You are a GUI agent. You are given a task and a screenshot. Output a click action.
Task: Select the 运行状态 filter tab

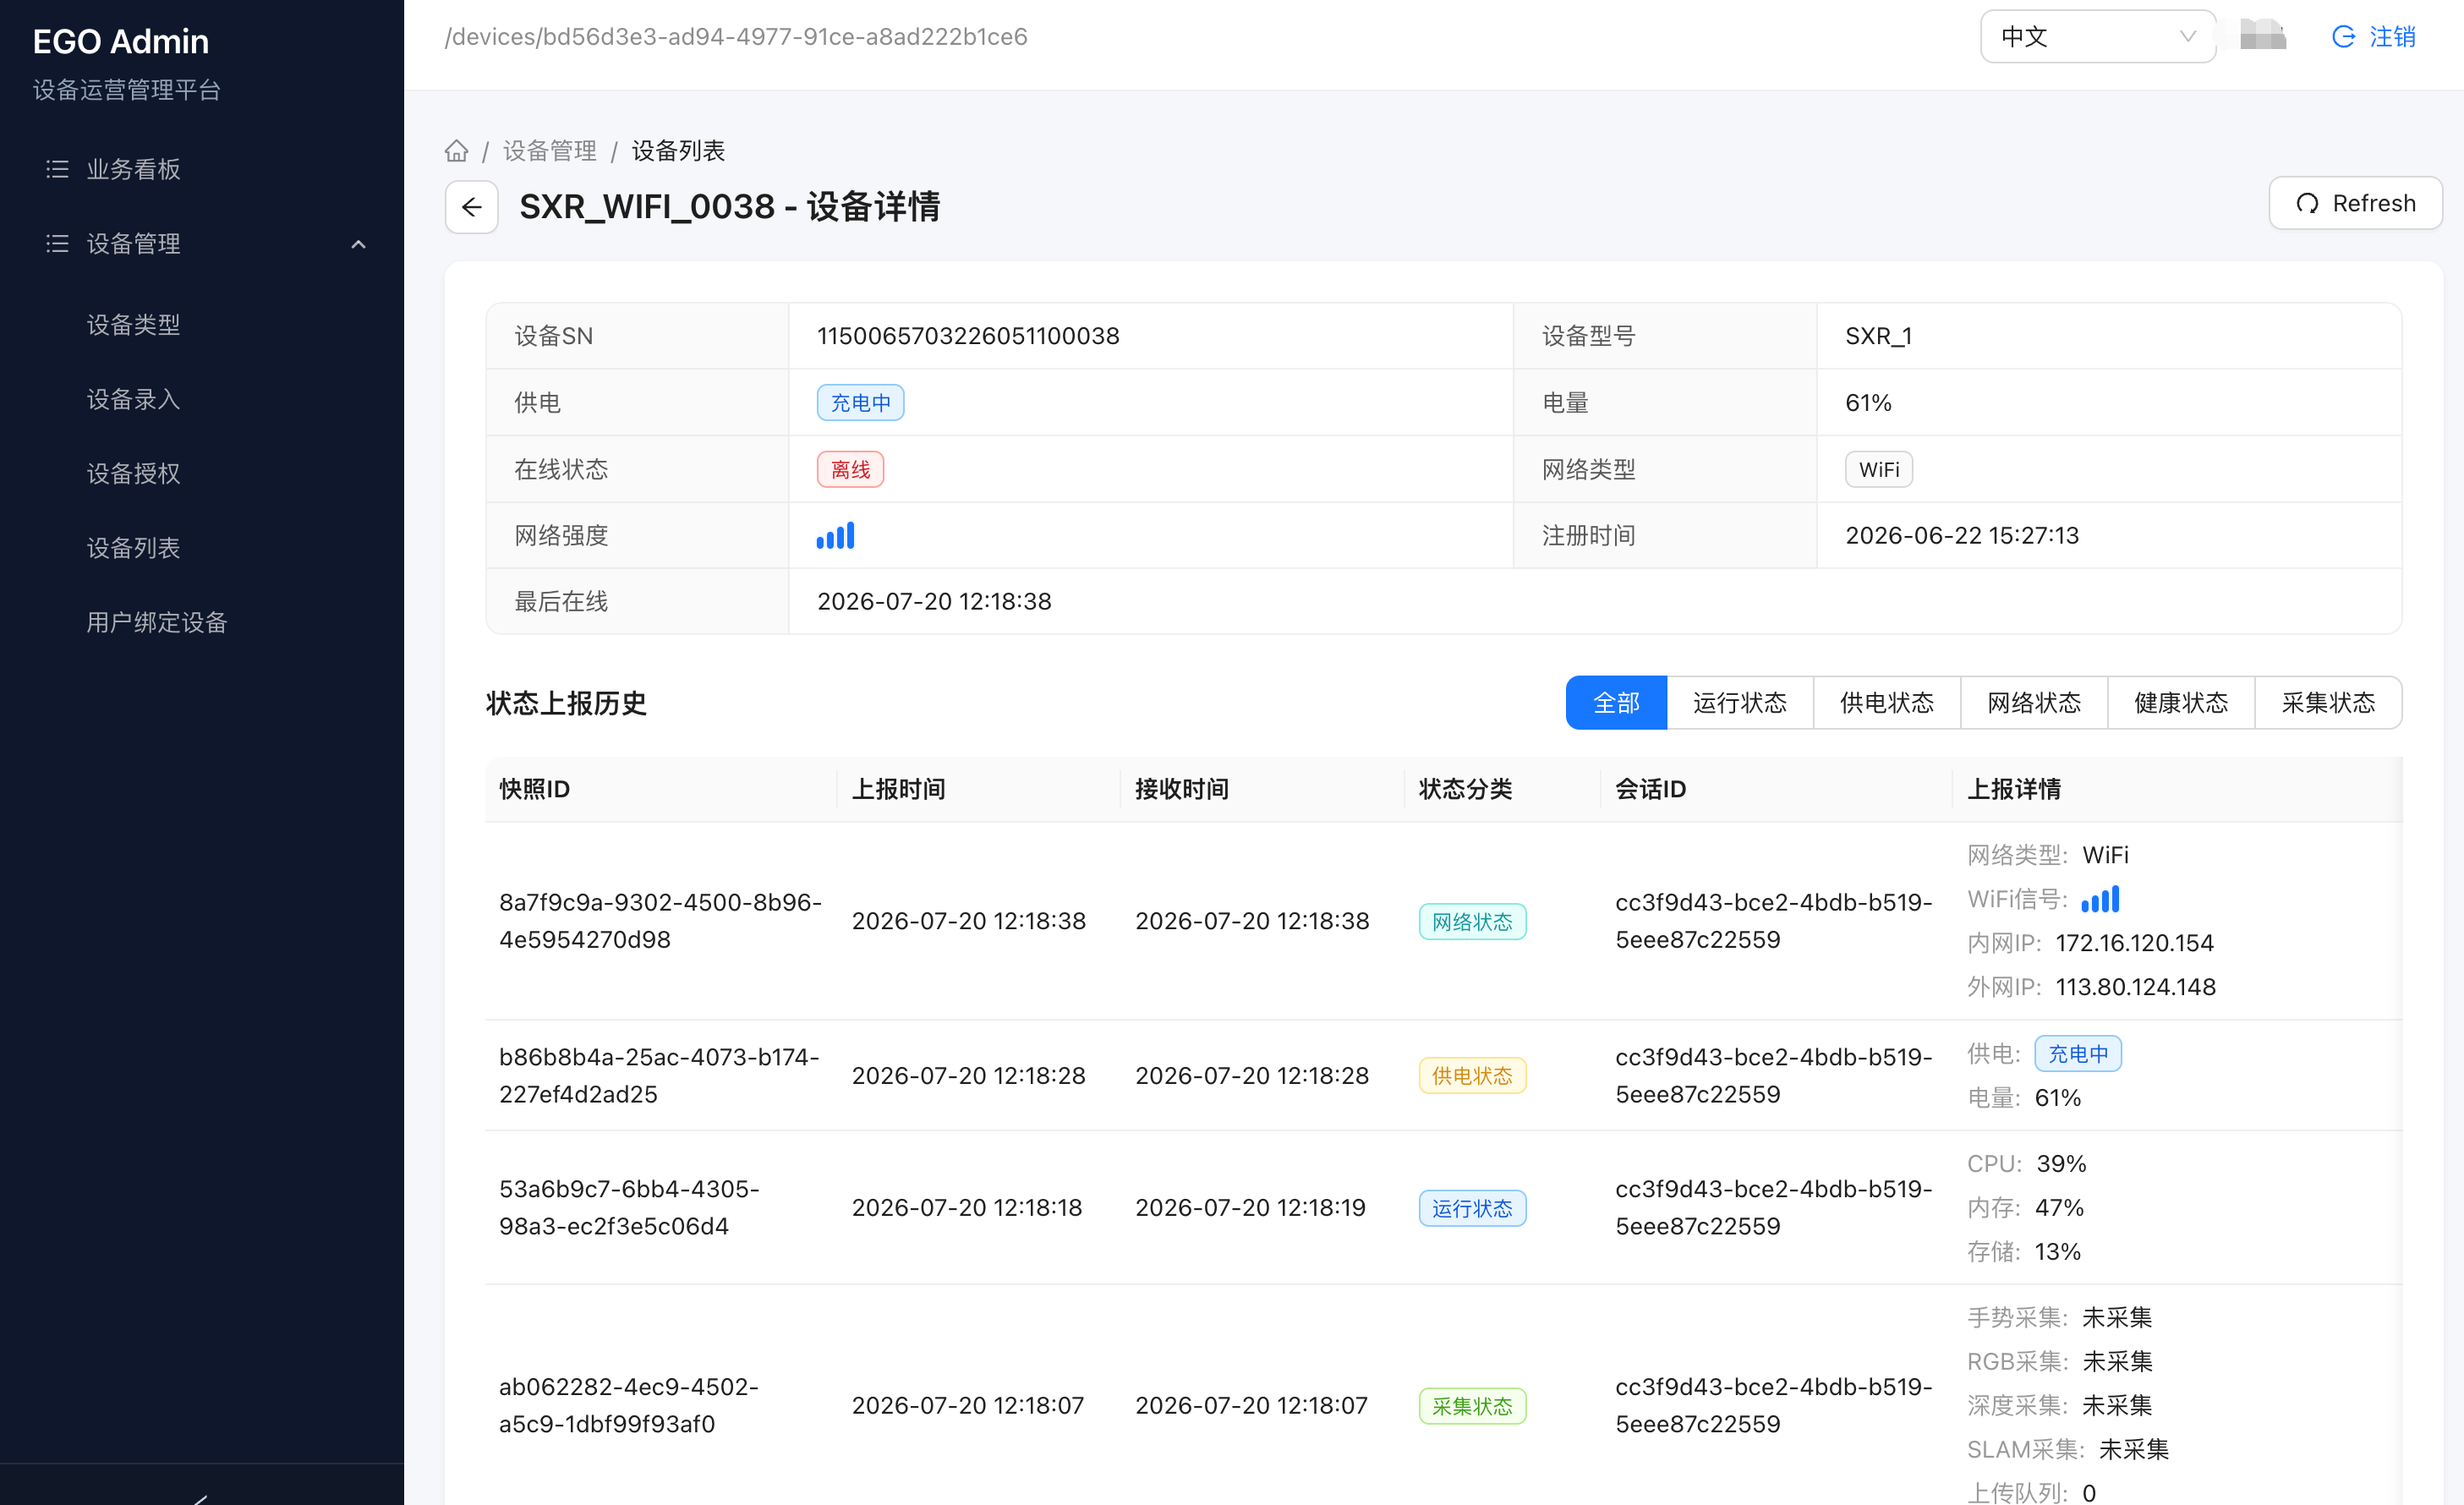(x=1740, y=702)
